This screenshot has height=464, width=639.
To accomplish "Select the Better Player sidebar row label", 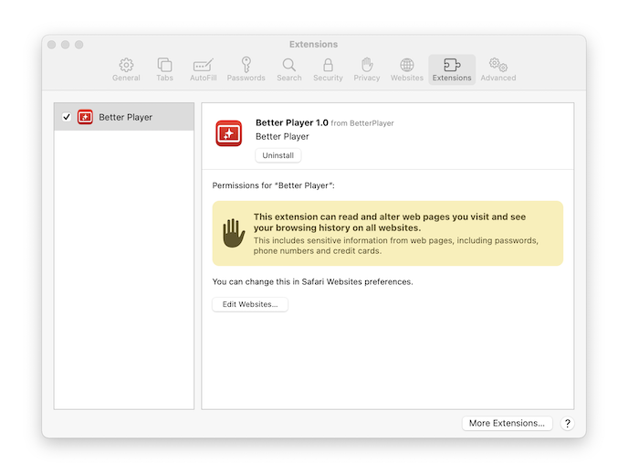I will 126,117.
